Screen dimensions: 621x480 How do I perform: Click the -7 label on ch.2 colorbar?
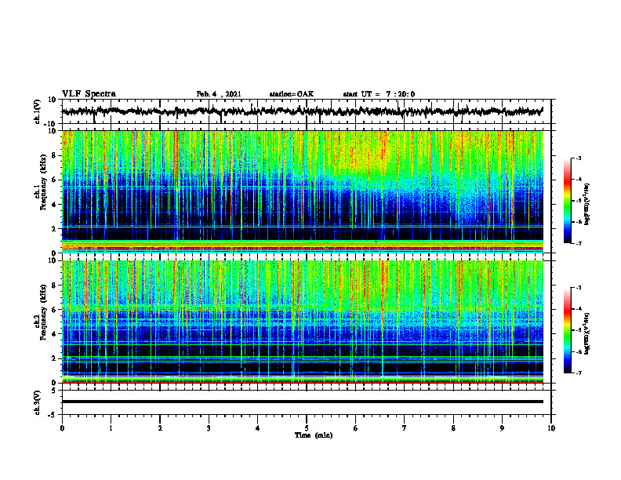pyautogui.click(x=578, y=373)
